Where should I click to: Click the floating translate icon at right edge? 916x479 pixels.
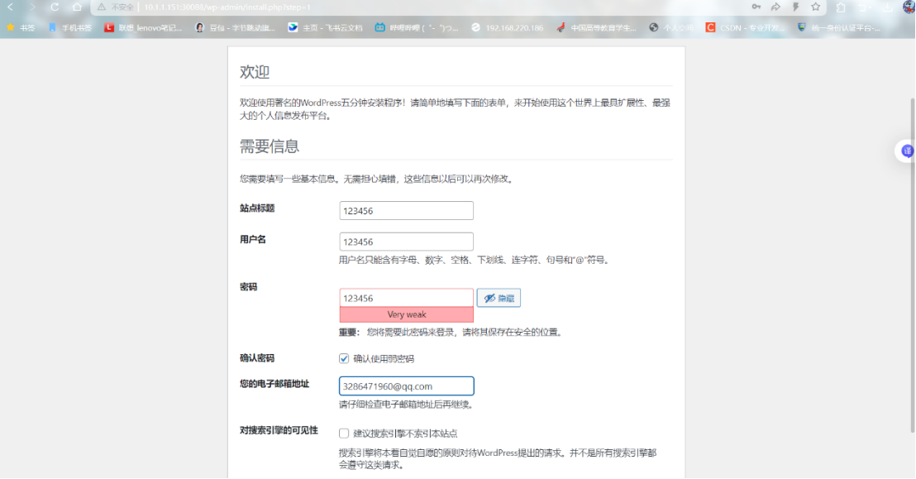click(x=907, y=151)
